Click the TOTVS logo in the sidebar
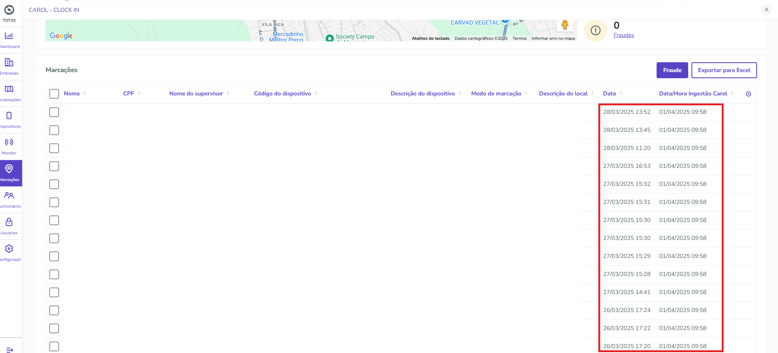778x353 pixels. [9, 13]
